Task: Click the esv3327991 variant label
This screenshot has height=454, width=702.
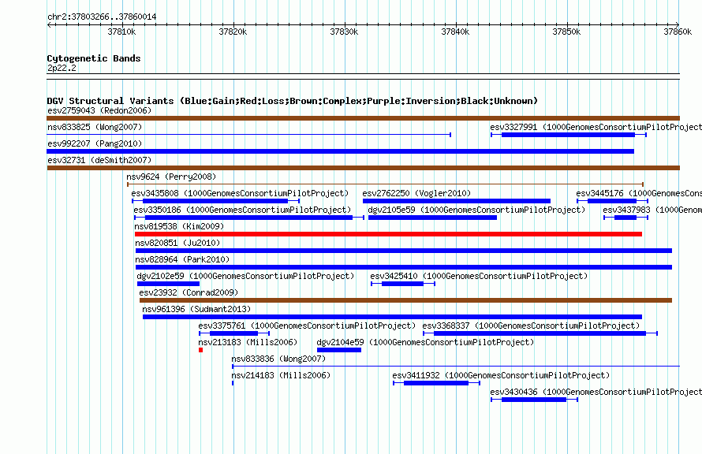Action: (596, 127)
